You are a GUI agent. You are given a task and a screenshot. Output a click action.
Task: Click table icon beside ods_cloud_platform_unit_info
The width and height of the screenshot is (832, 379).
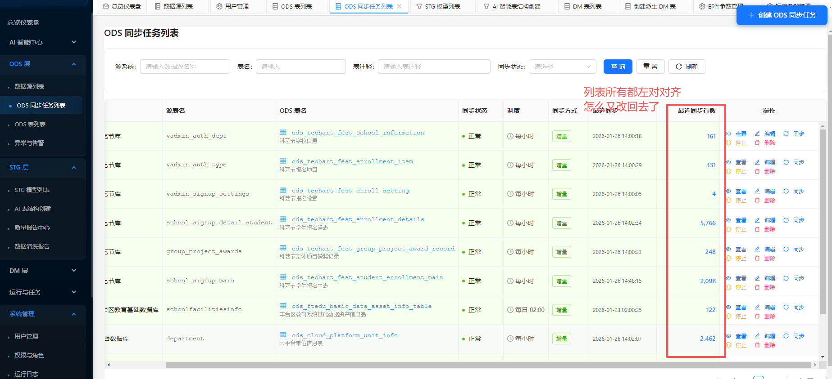pos(283,335)
